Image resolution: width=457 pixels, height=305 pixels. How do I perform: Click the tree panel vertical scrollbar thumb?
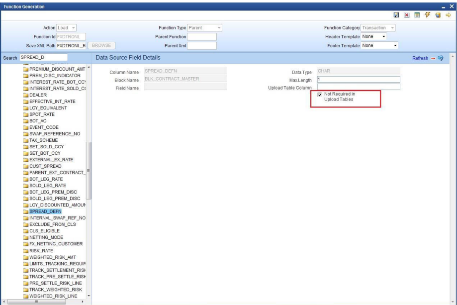click(x=89, y=171)
